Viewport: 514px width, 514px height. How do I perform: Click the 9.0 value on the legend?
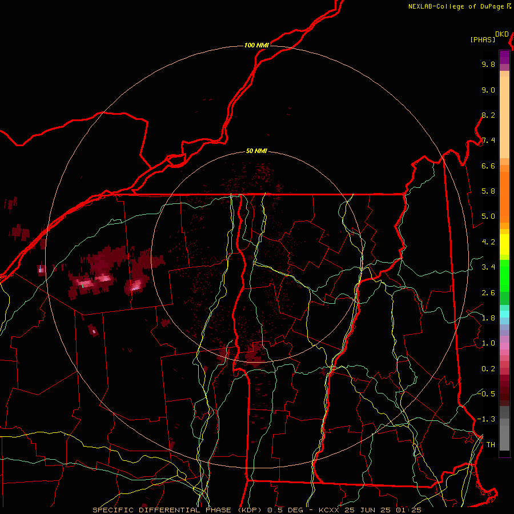coord(488,90)
